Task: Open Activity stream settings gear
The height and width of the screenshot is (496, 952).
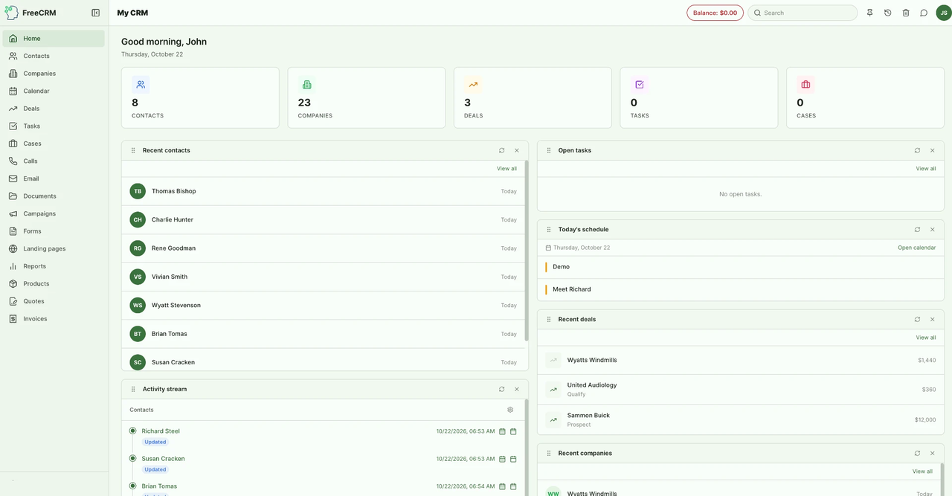Action: [510, 410]
